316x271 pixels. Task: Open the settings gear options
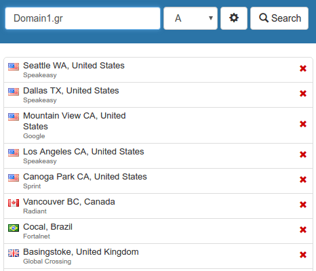pyautogui.click(x=234, y=18)
